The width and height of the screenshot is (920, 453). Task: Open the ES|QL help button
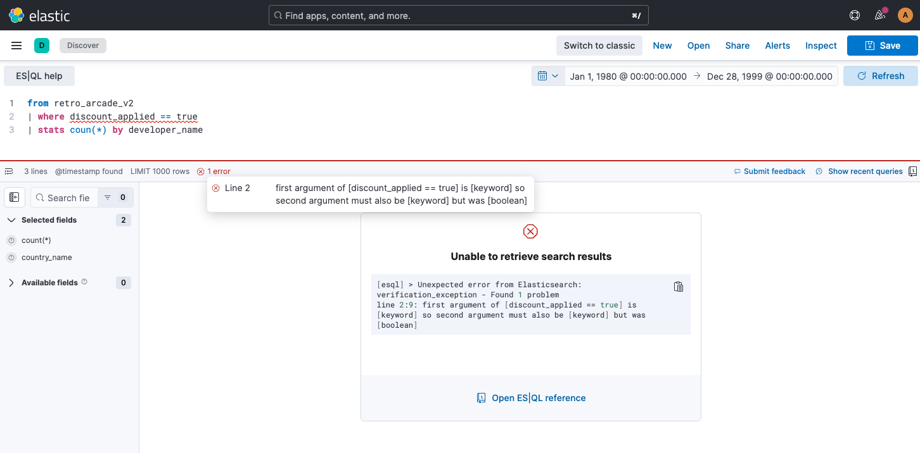pos(39,76)
